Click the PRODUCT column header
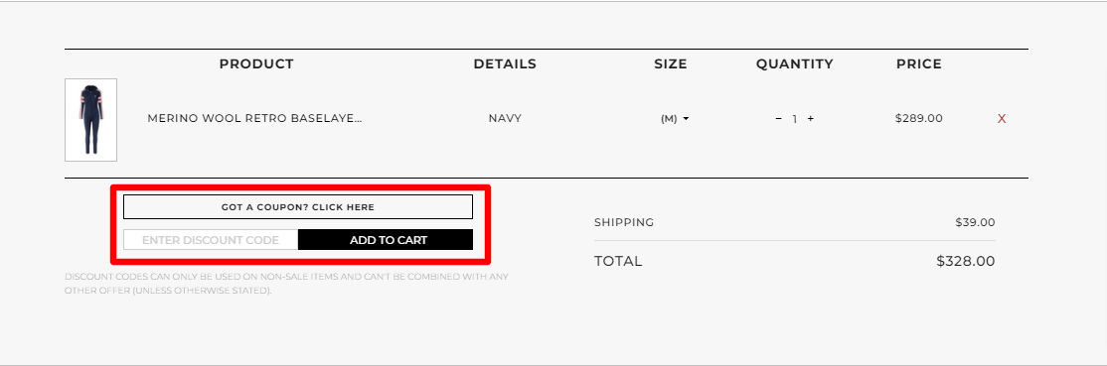Image resolution: width=1107 pixels, height=366 pixels. click(256, 64)
